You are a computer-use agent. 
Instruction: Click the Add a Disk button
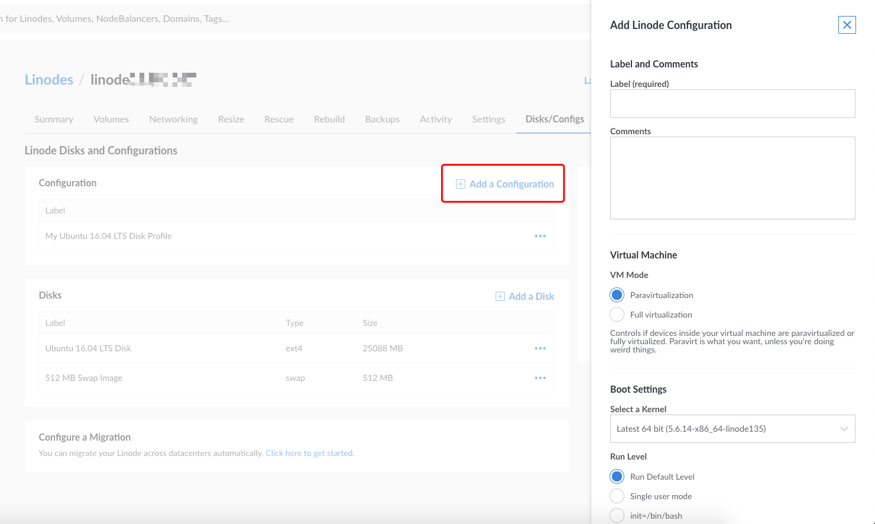tap(524, 296)
